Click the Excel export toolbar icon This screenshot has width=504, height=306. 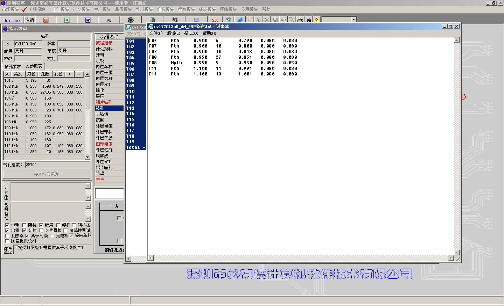point(67,20)
